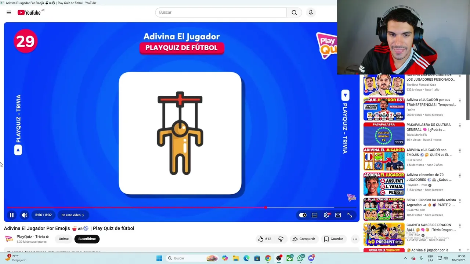Start voice search with microphone icon
This screenshot has height=264, width=470.
[311, 12]
